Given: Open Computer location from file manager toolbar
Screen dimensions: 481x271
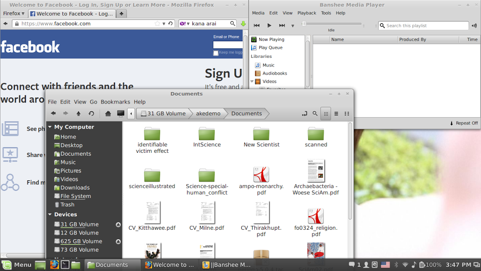Looking at the screenshot, I should [x=120, y=113].
